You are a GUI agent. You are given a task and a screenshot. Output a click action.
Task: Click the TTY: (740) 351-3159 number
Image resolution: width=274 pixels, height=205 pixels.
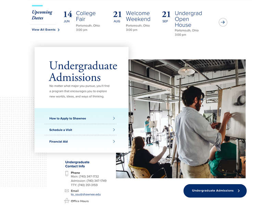coord(84,185)
